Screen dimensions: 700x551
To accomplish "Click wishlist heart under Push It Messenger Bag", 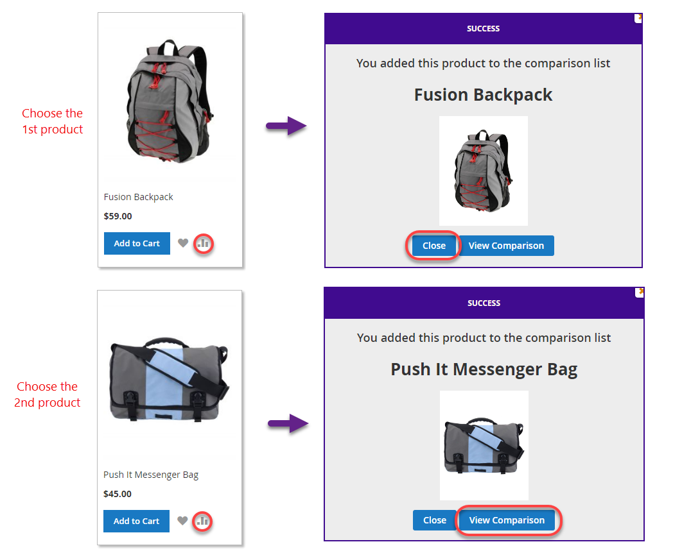I will 182,520.
